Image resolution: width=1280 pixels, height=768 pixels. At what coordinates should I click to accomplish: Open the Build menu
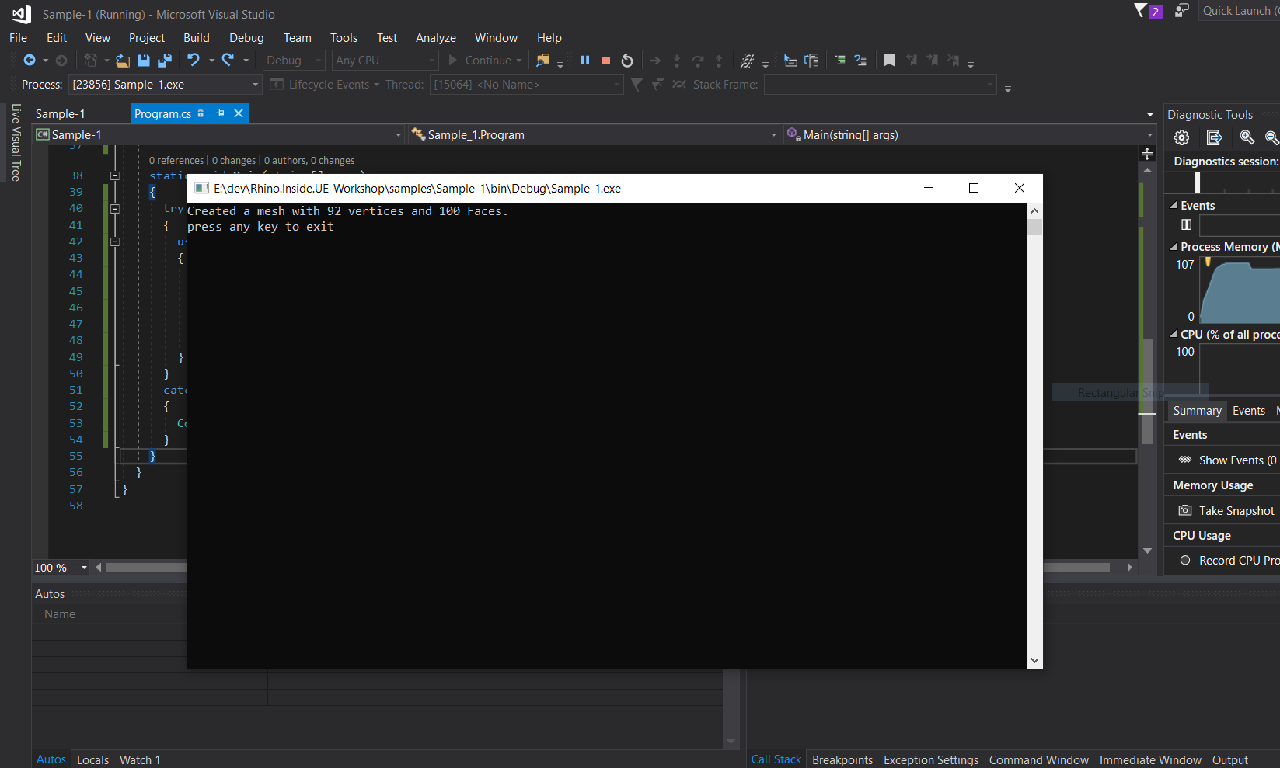[x=197, y=38]
